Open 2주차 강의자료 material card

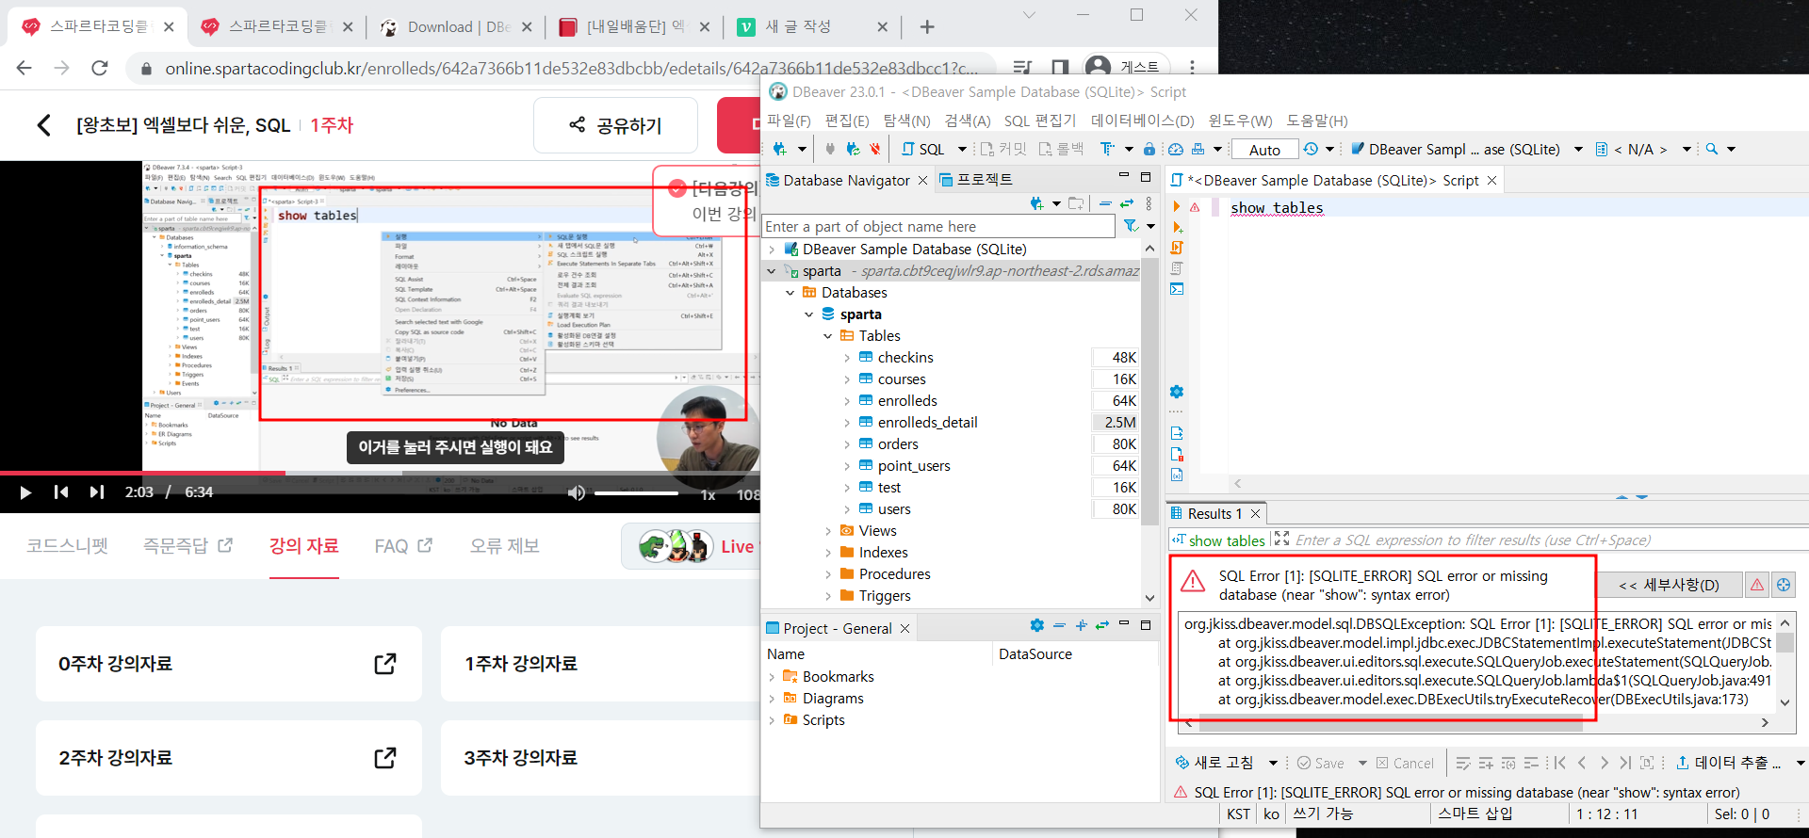coord(228,758)
